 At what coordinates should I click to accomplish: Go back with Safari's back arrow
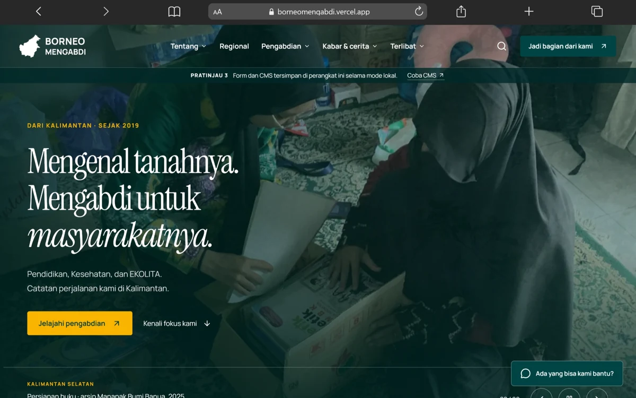pyautogui.click(x=38, y=11)
